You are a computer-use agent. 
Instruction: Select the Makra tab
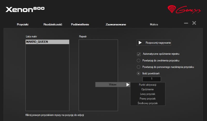(x=154, y=24)
